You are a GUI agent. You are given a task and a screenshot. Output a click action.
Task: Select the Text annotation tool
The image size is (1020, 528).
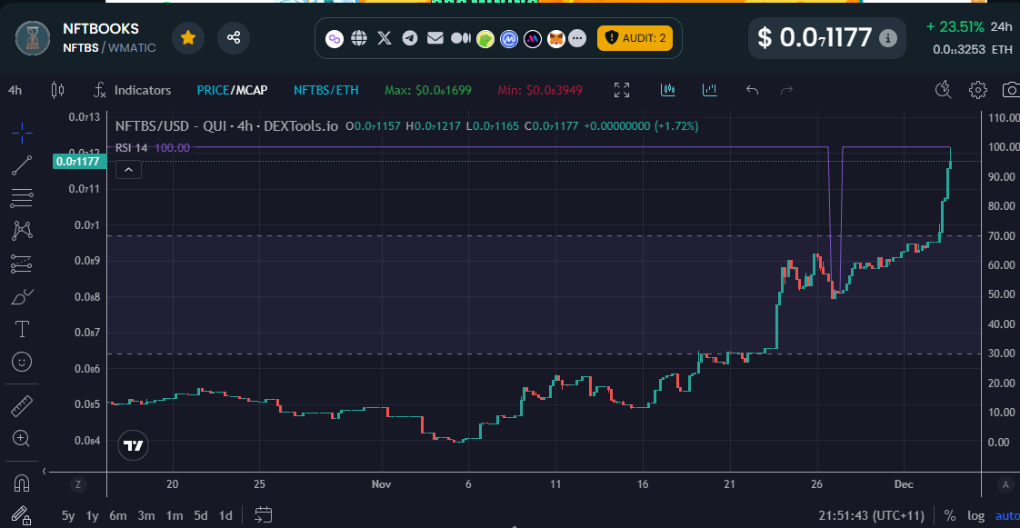[x=22, y=329]
